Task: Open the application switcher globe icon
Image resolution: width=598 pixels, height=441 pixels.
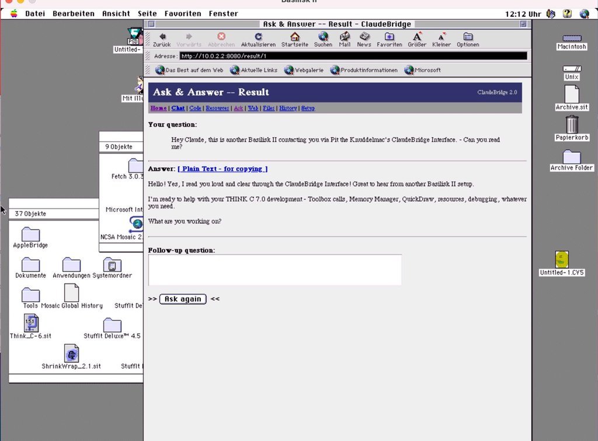Action: pyautogui.click(x=584, y=14)
